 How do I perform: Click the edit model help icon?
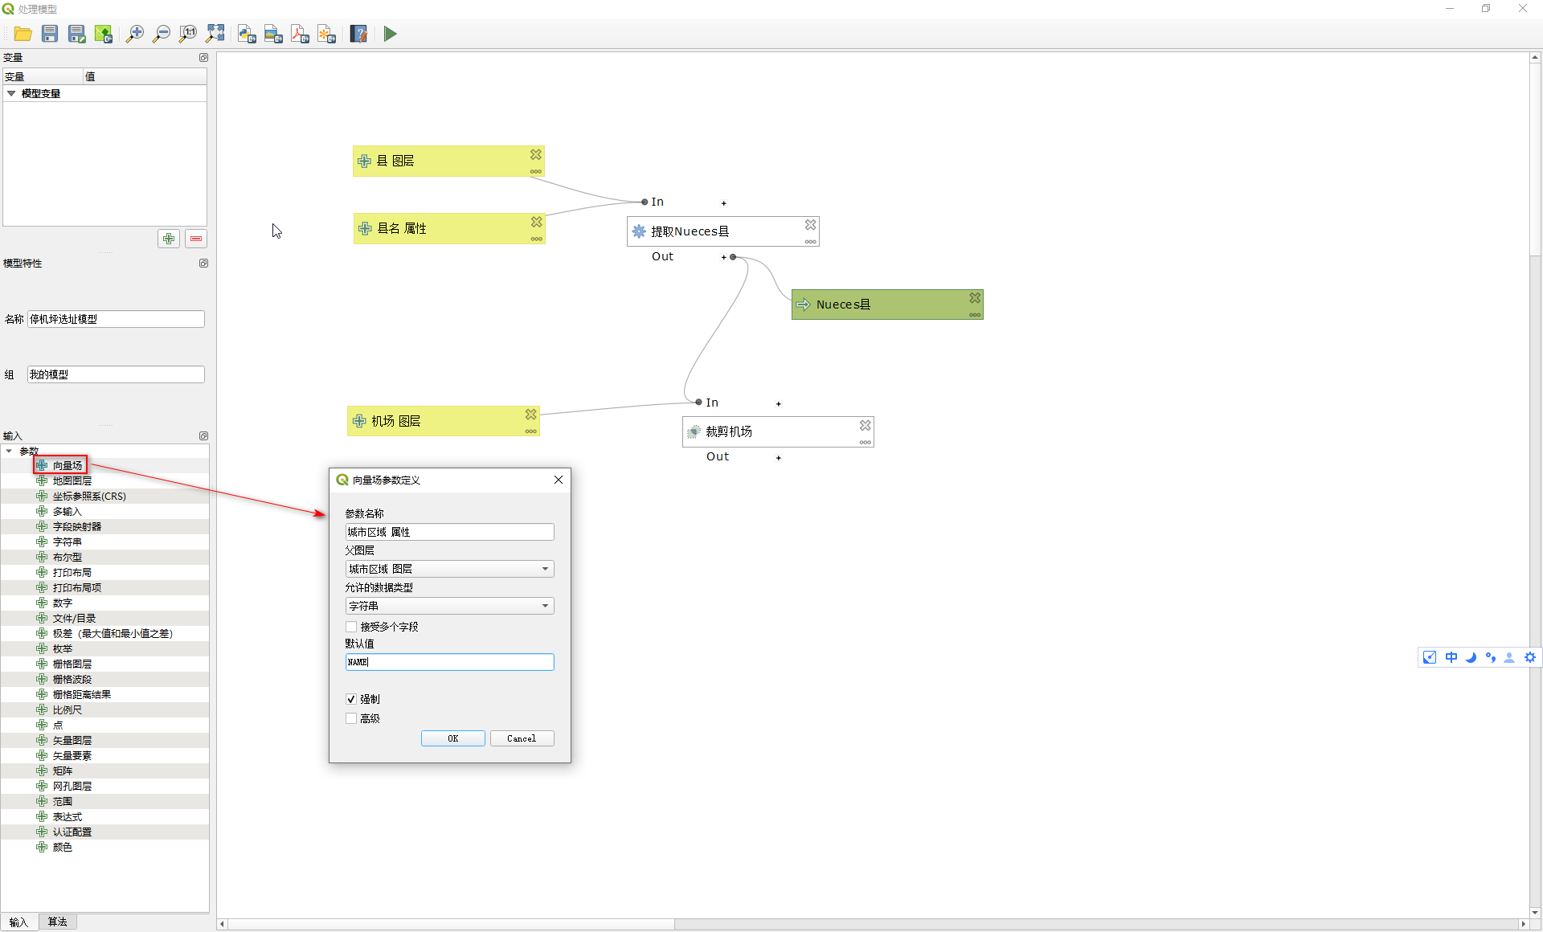(358, 34)
